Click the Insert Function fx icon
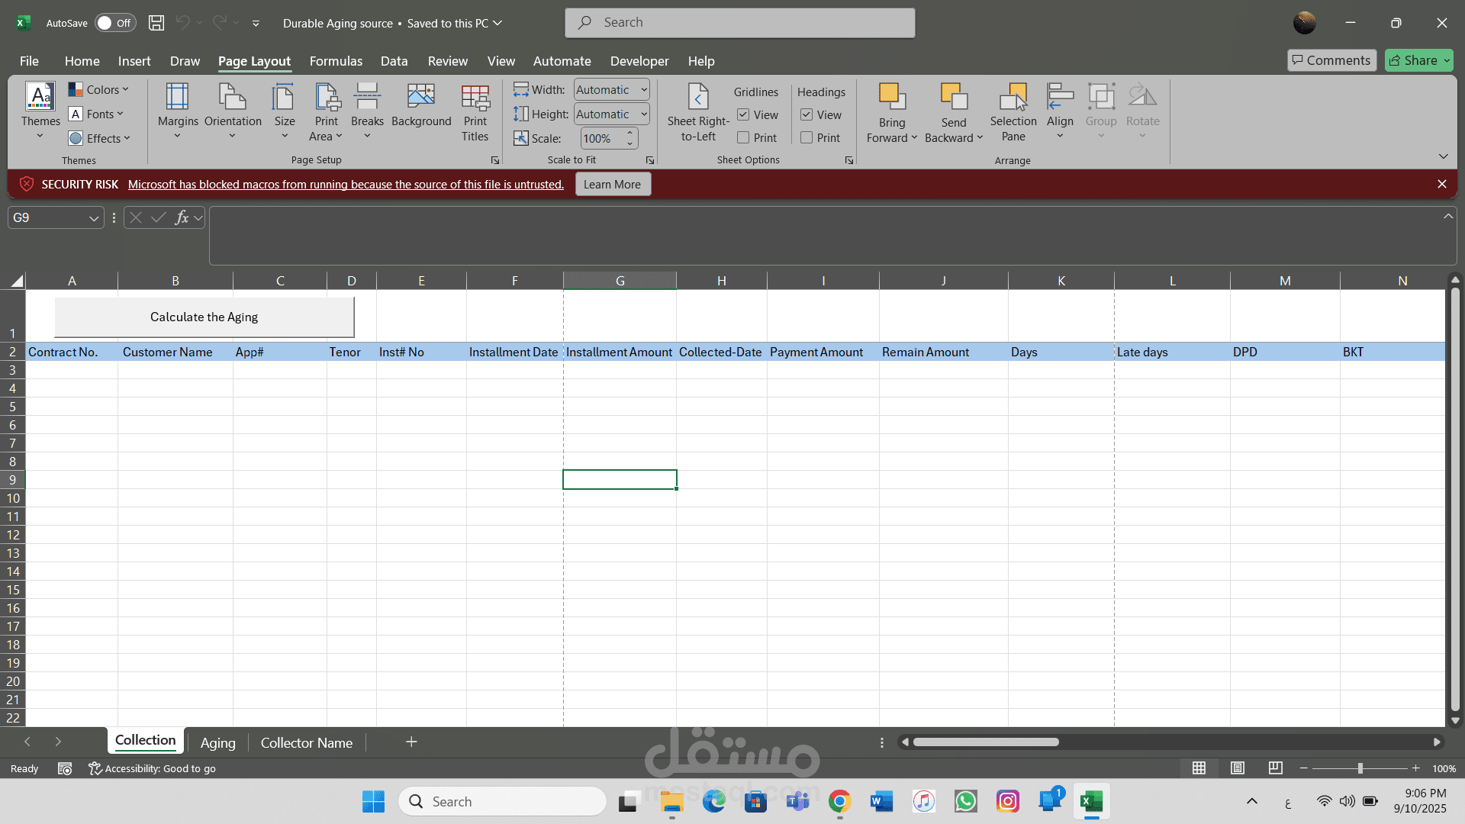Viewport: 1465px width, 824px height. tap(182, 217)
